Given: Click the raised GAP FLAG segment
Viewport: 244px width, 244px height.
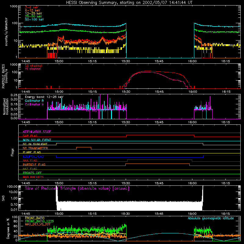Looking at the screenshot, I should coord(160,135).
